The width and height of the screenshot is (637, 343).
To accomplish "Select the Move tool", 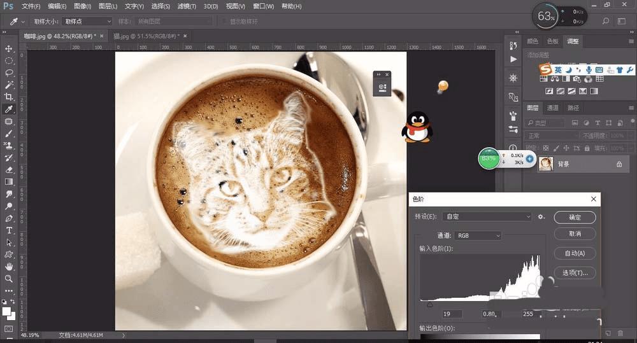I will [x=9, y=48].
